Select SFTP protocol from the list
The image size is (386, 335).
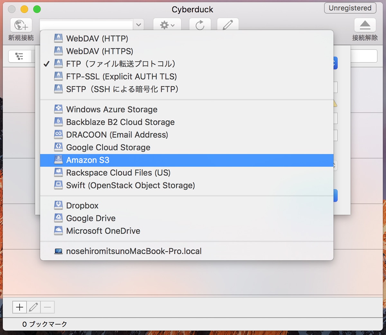pos(122,89)
